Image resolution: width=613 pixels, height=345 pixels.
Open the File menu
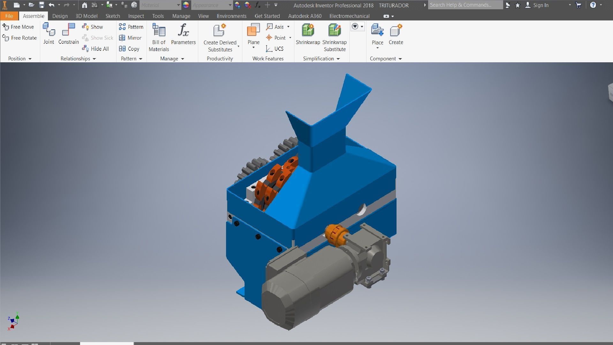tap(9, 16)
